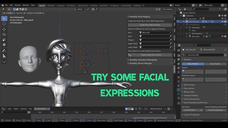Open the outliner filter funnel
Image resolution: width=228 pixels, height=128 pixels.
[220, 9]
